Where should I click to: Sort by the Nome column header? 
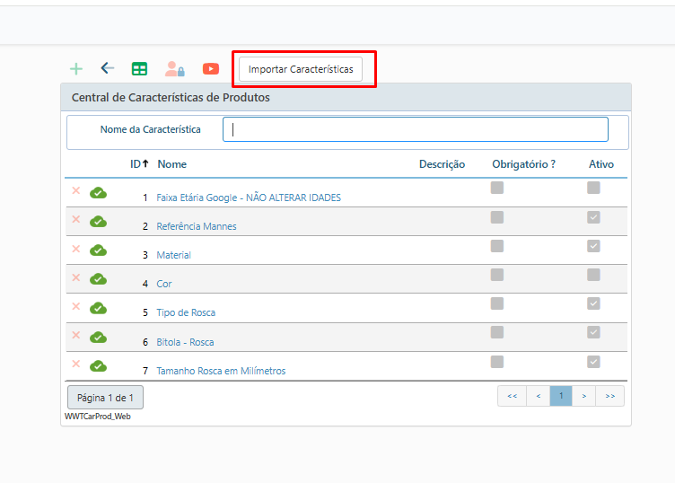tap(171, 164)
